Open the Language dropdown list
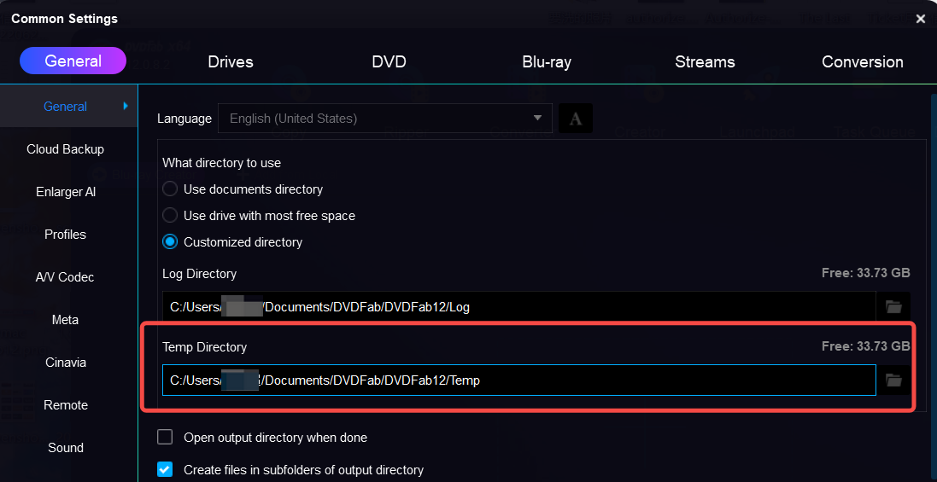 click(385, 119)
